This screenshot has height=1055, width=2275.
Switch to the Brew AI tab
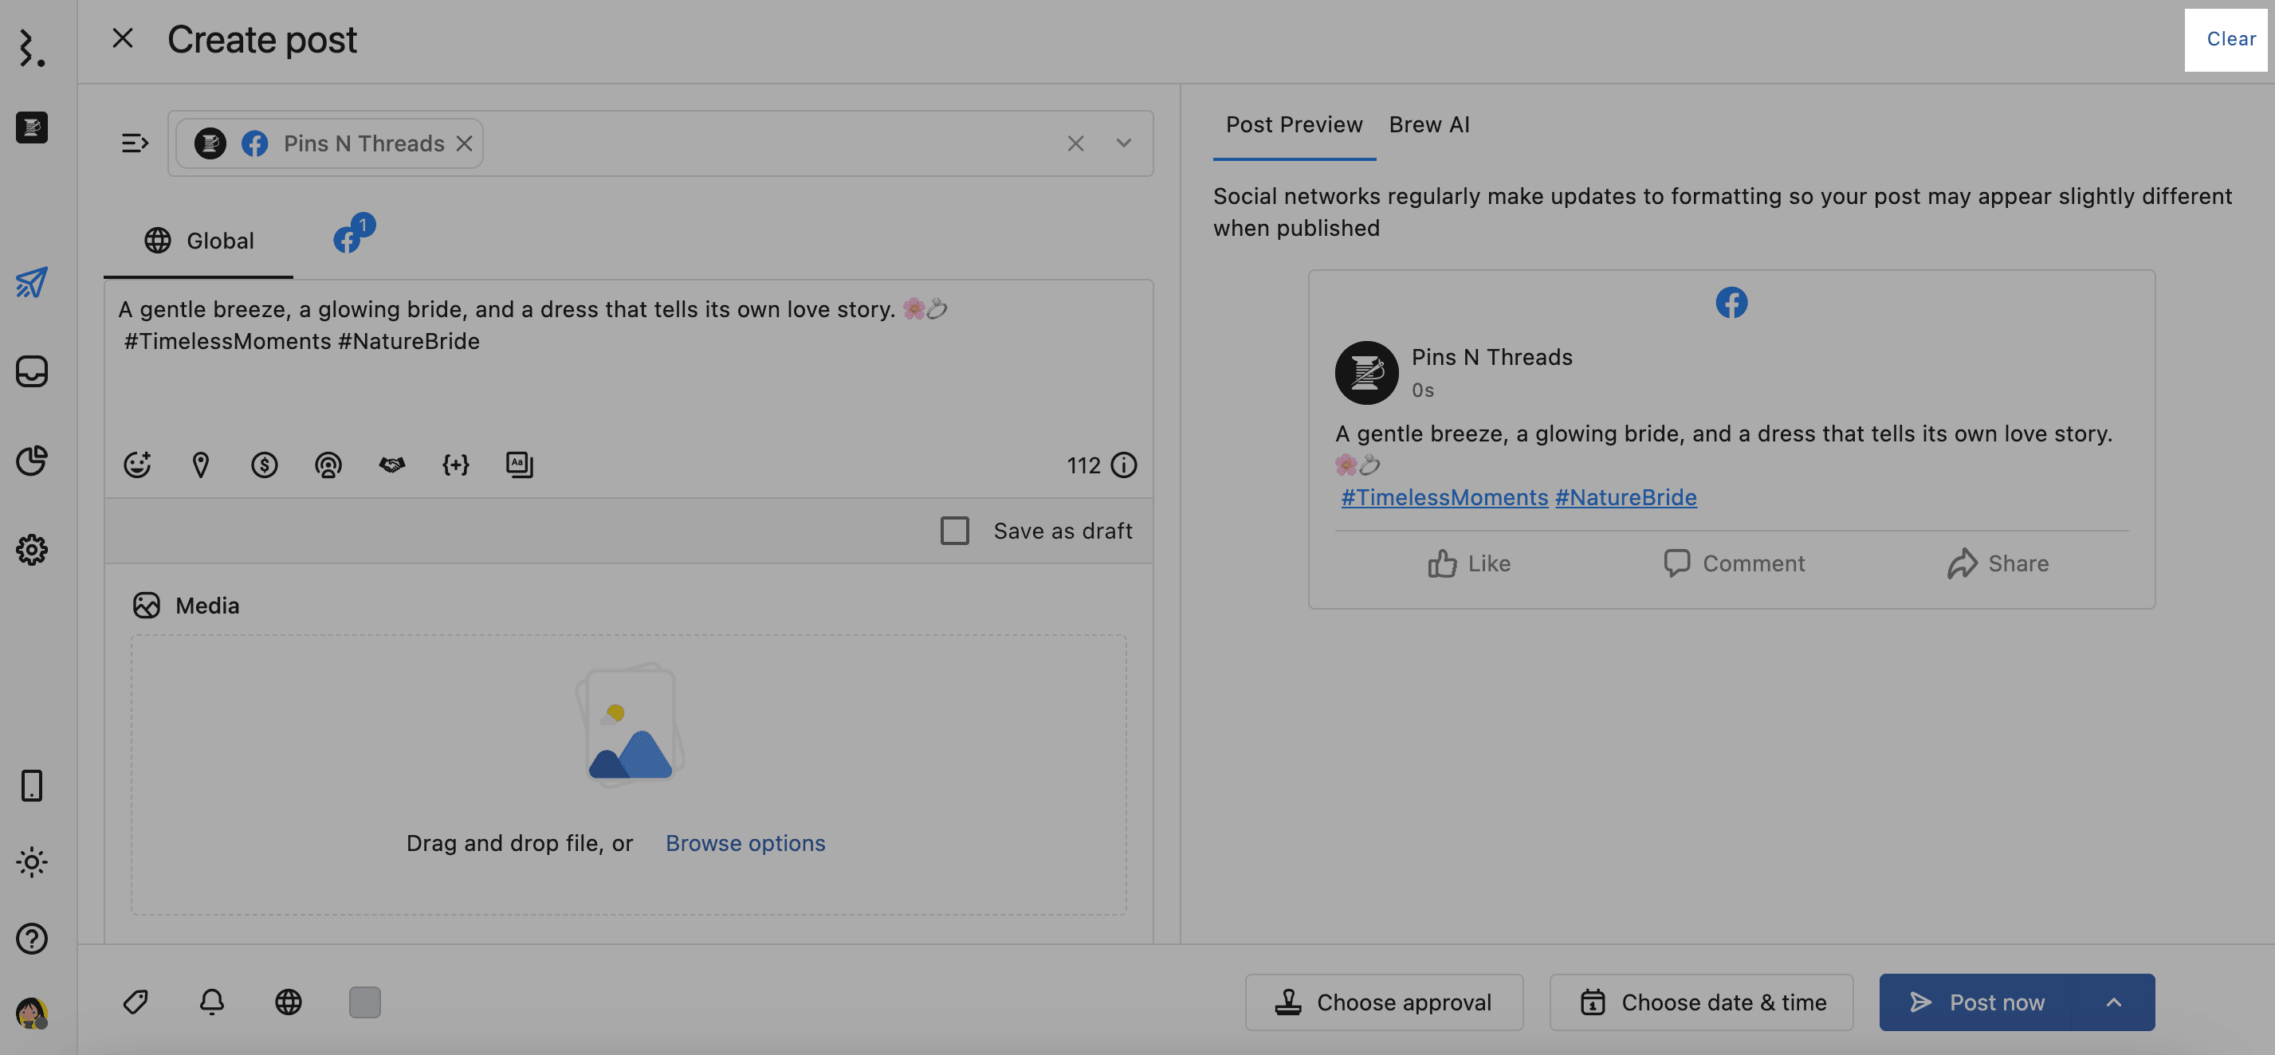[x=1428, y=124]
